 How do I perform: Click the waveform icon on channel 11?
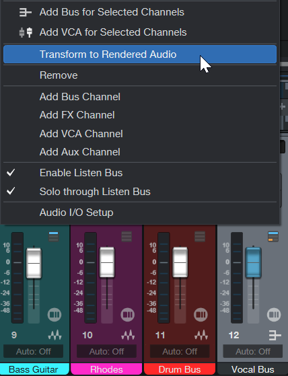point(201,335)
